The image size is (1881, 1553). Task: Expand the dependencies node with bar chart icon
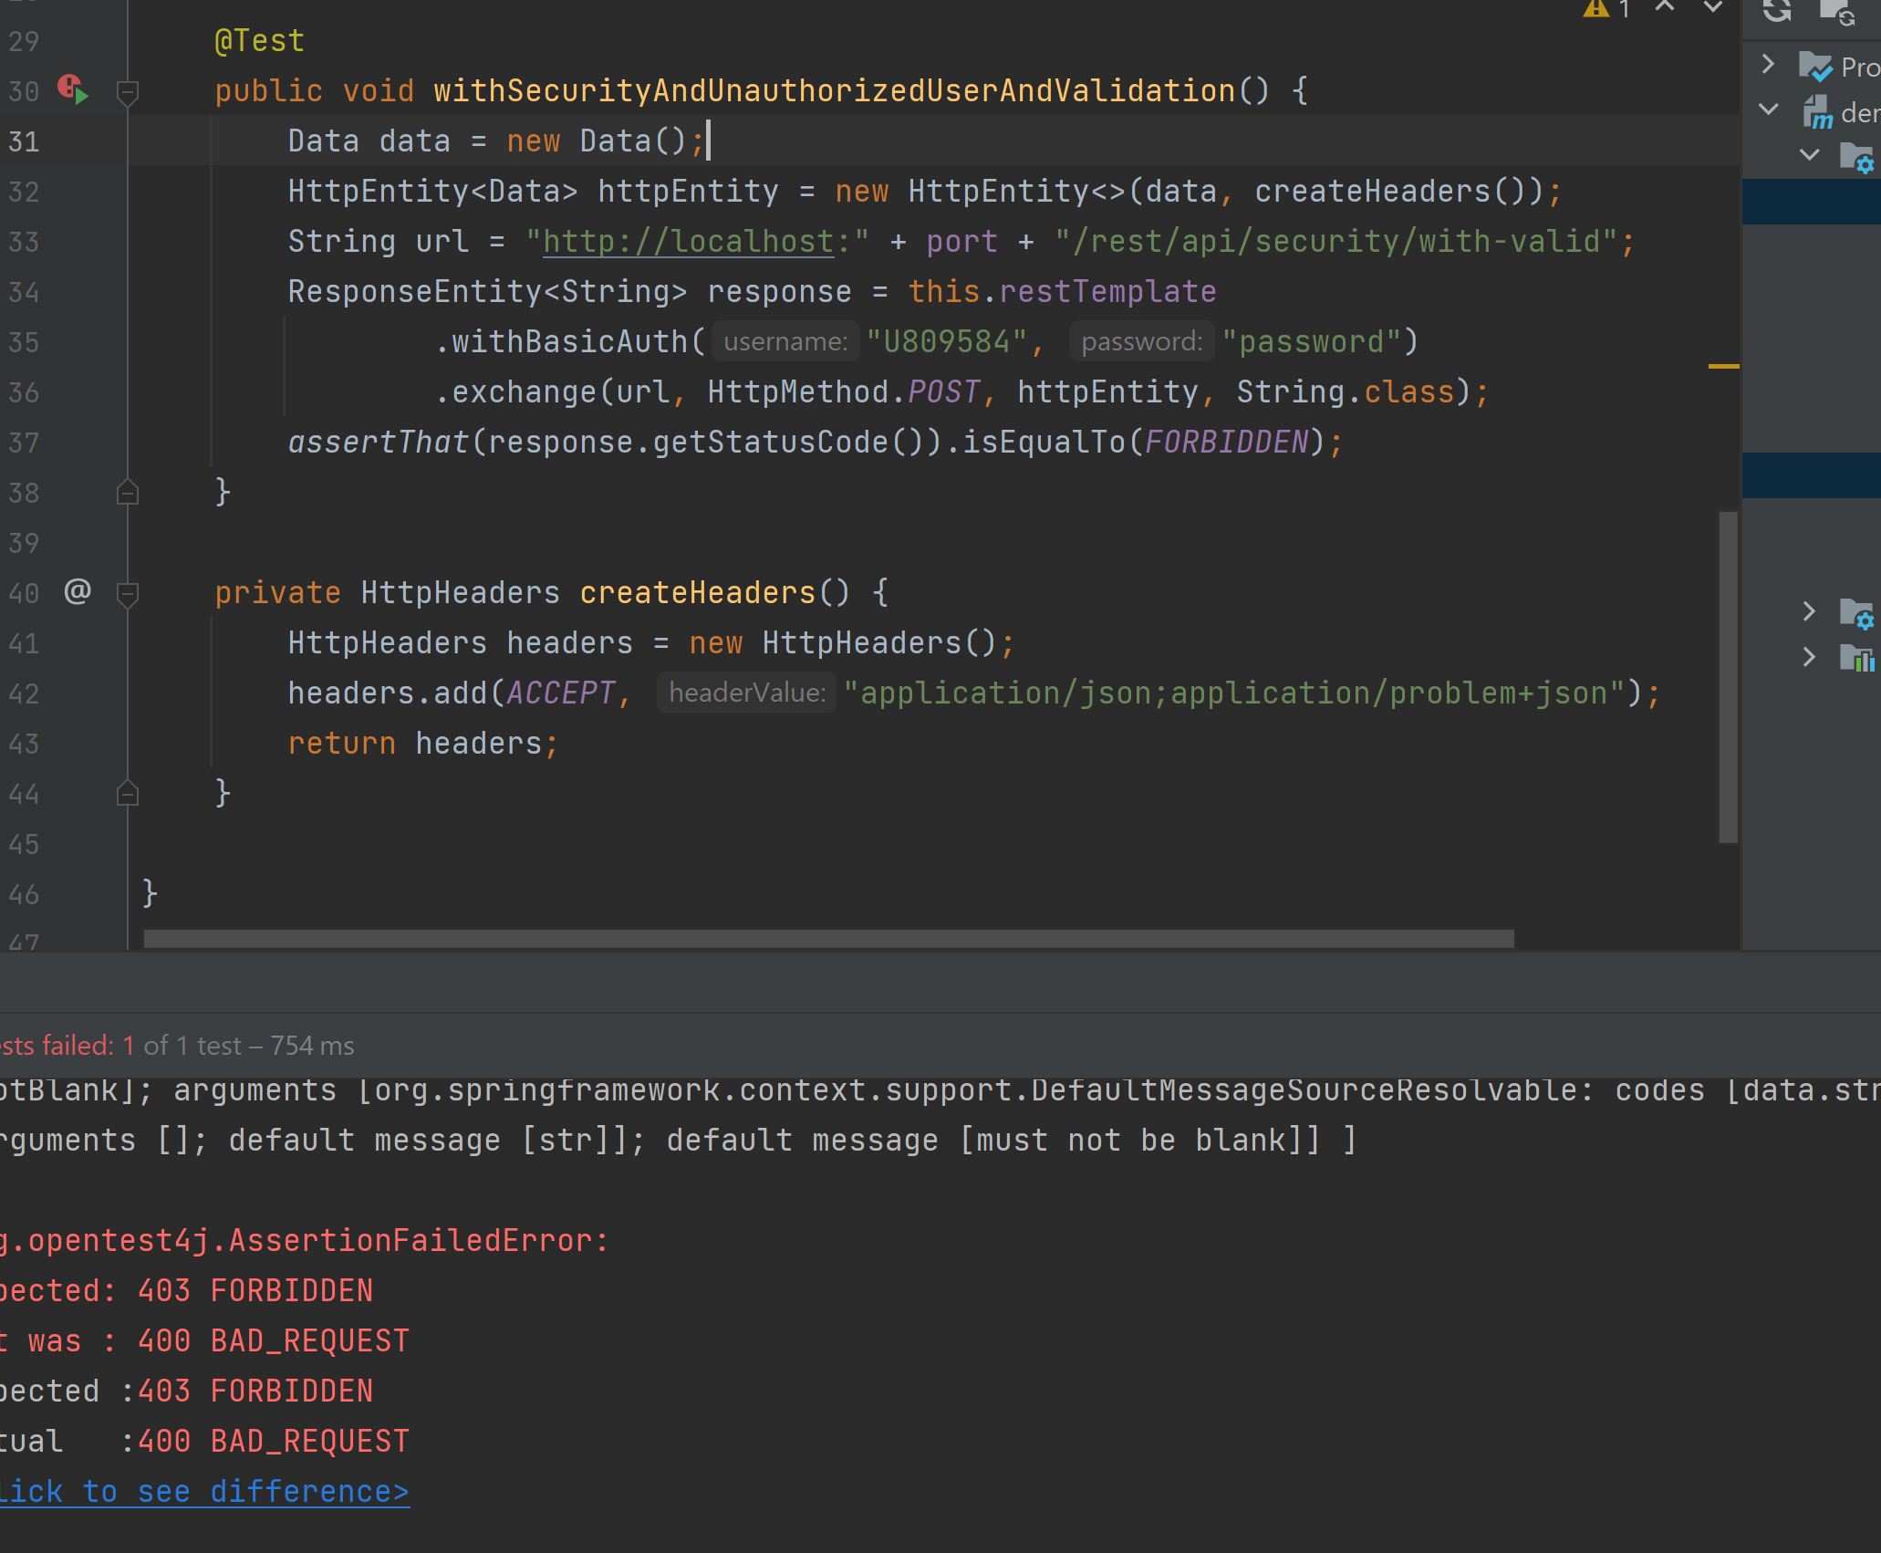1809,657
